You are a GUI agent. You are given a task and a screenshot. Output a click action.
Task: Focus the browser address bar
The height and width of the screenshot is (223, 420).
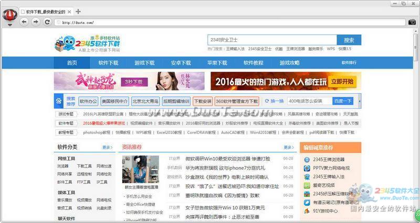coord(230,23)
